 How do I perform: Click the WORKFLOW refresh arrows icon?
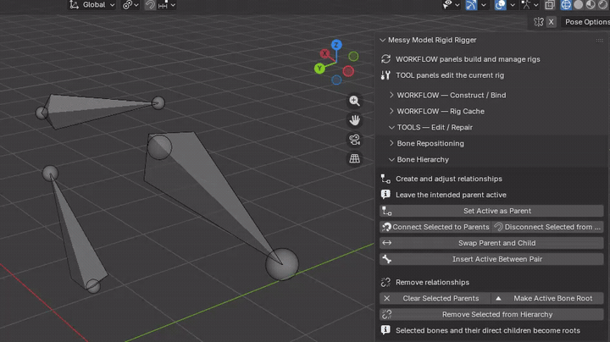tap(385, 59)
